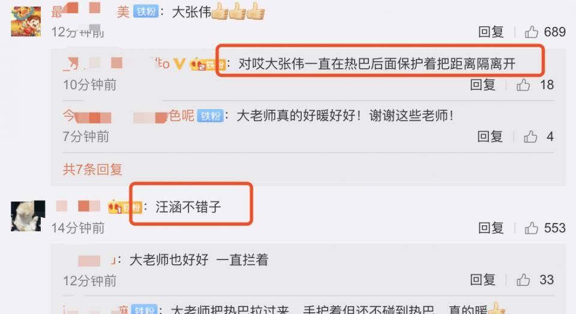This screenshot has width=576, height=314.
Task: Open the username ending in 色呢
Action: pos(128,116)
